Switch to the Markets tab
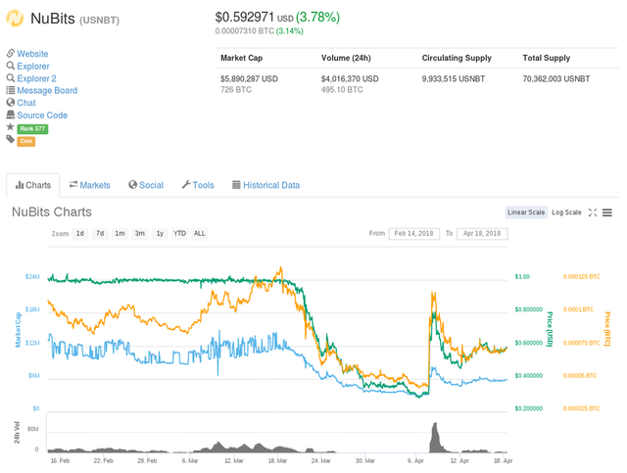 [90, 185]
